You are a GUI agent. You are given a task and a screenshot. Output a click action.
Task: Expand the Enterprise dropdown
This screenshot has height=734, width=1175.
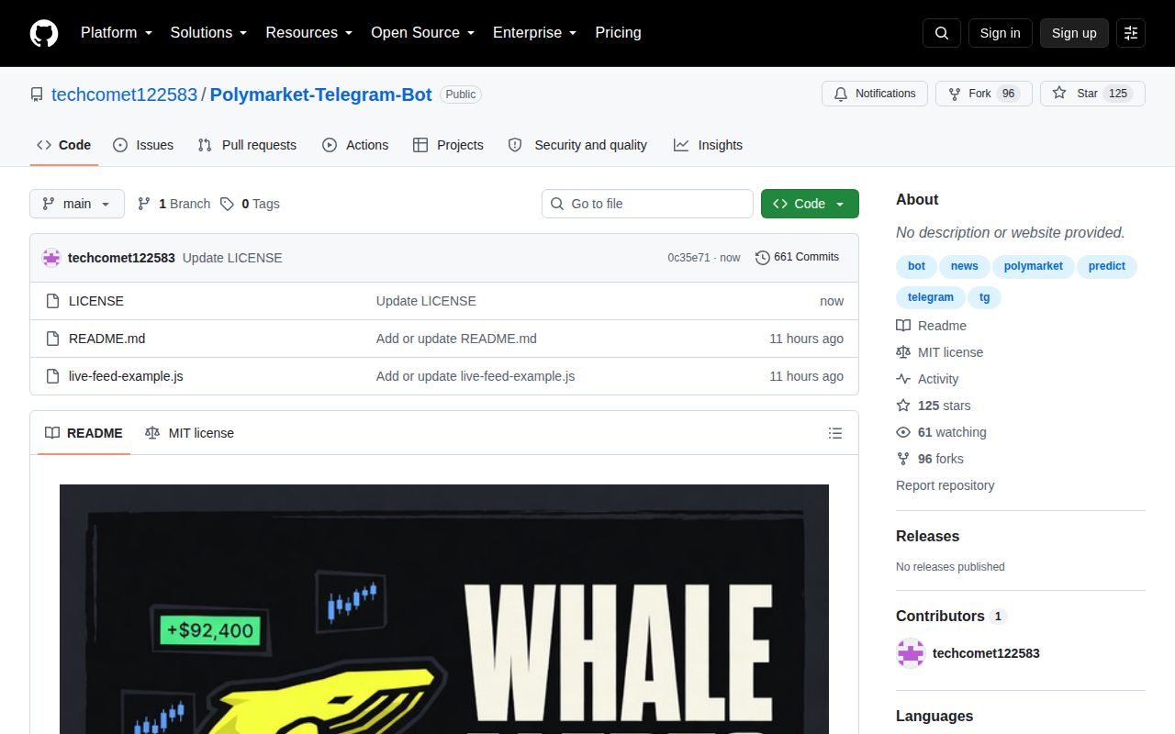535,33
